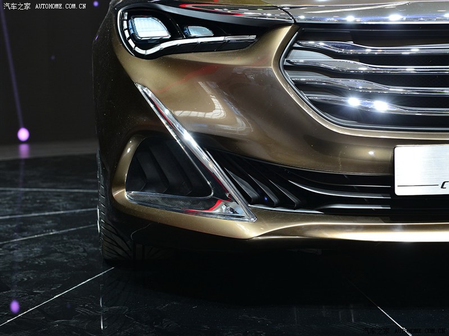The height and width of the screenshot is (336, 449).
Task: Click the 汽车之家 watermark logo top-left
Action: click(x=17, y=6)
